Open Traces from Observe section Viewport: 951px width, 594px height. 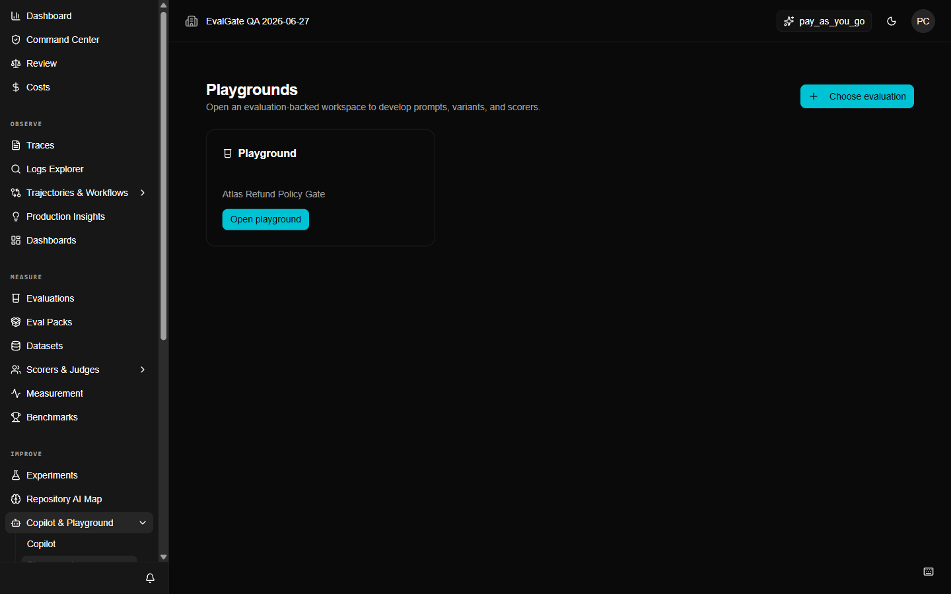click(79, 145)
